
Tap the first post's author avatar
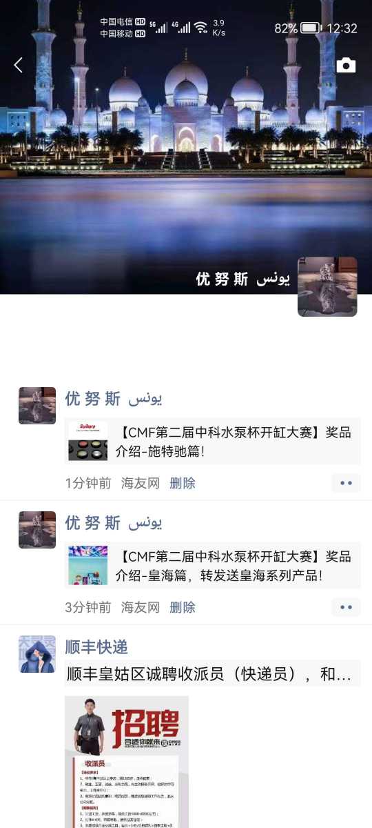[37, 406]
